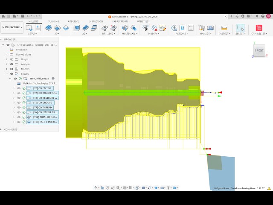This screenshot has height=205, width=273.
Task: Open the New Setup tool
Action: pos(29,28)
